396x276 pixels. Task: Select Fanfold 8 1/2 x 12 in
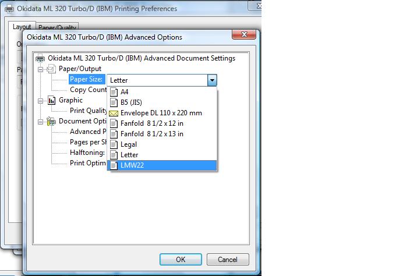(151, 123)
